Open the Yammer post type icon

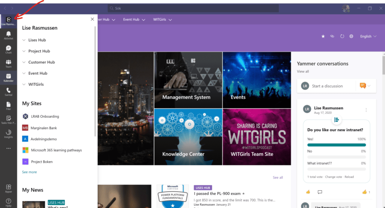pos(363,86)
